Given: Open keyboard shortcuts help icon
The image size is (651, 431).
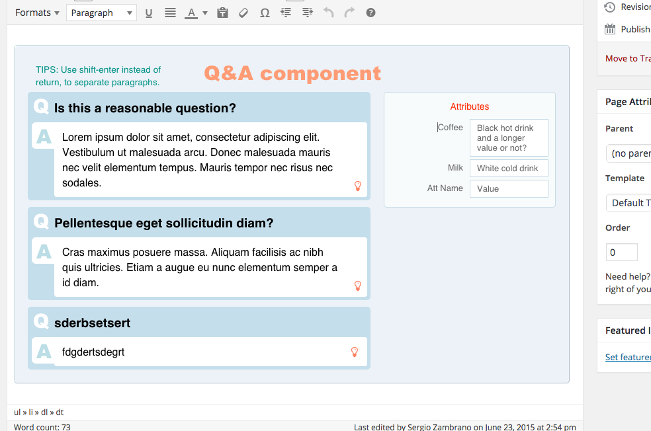Looking at the screenshot, I should 370,13.
